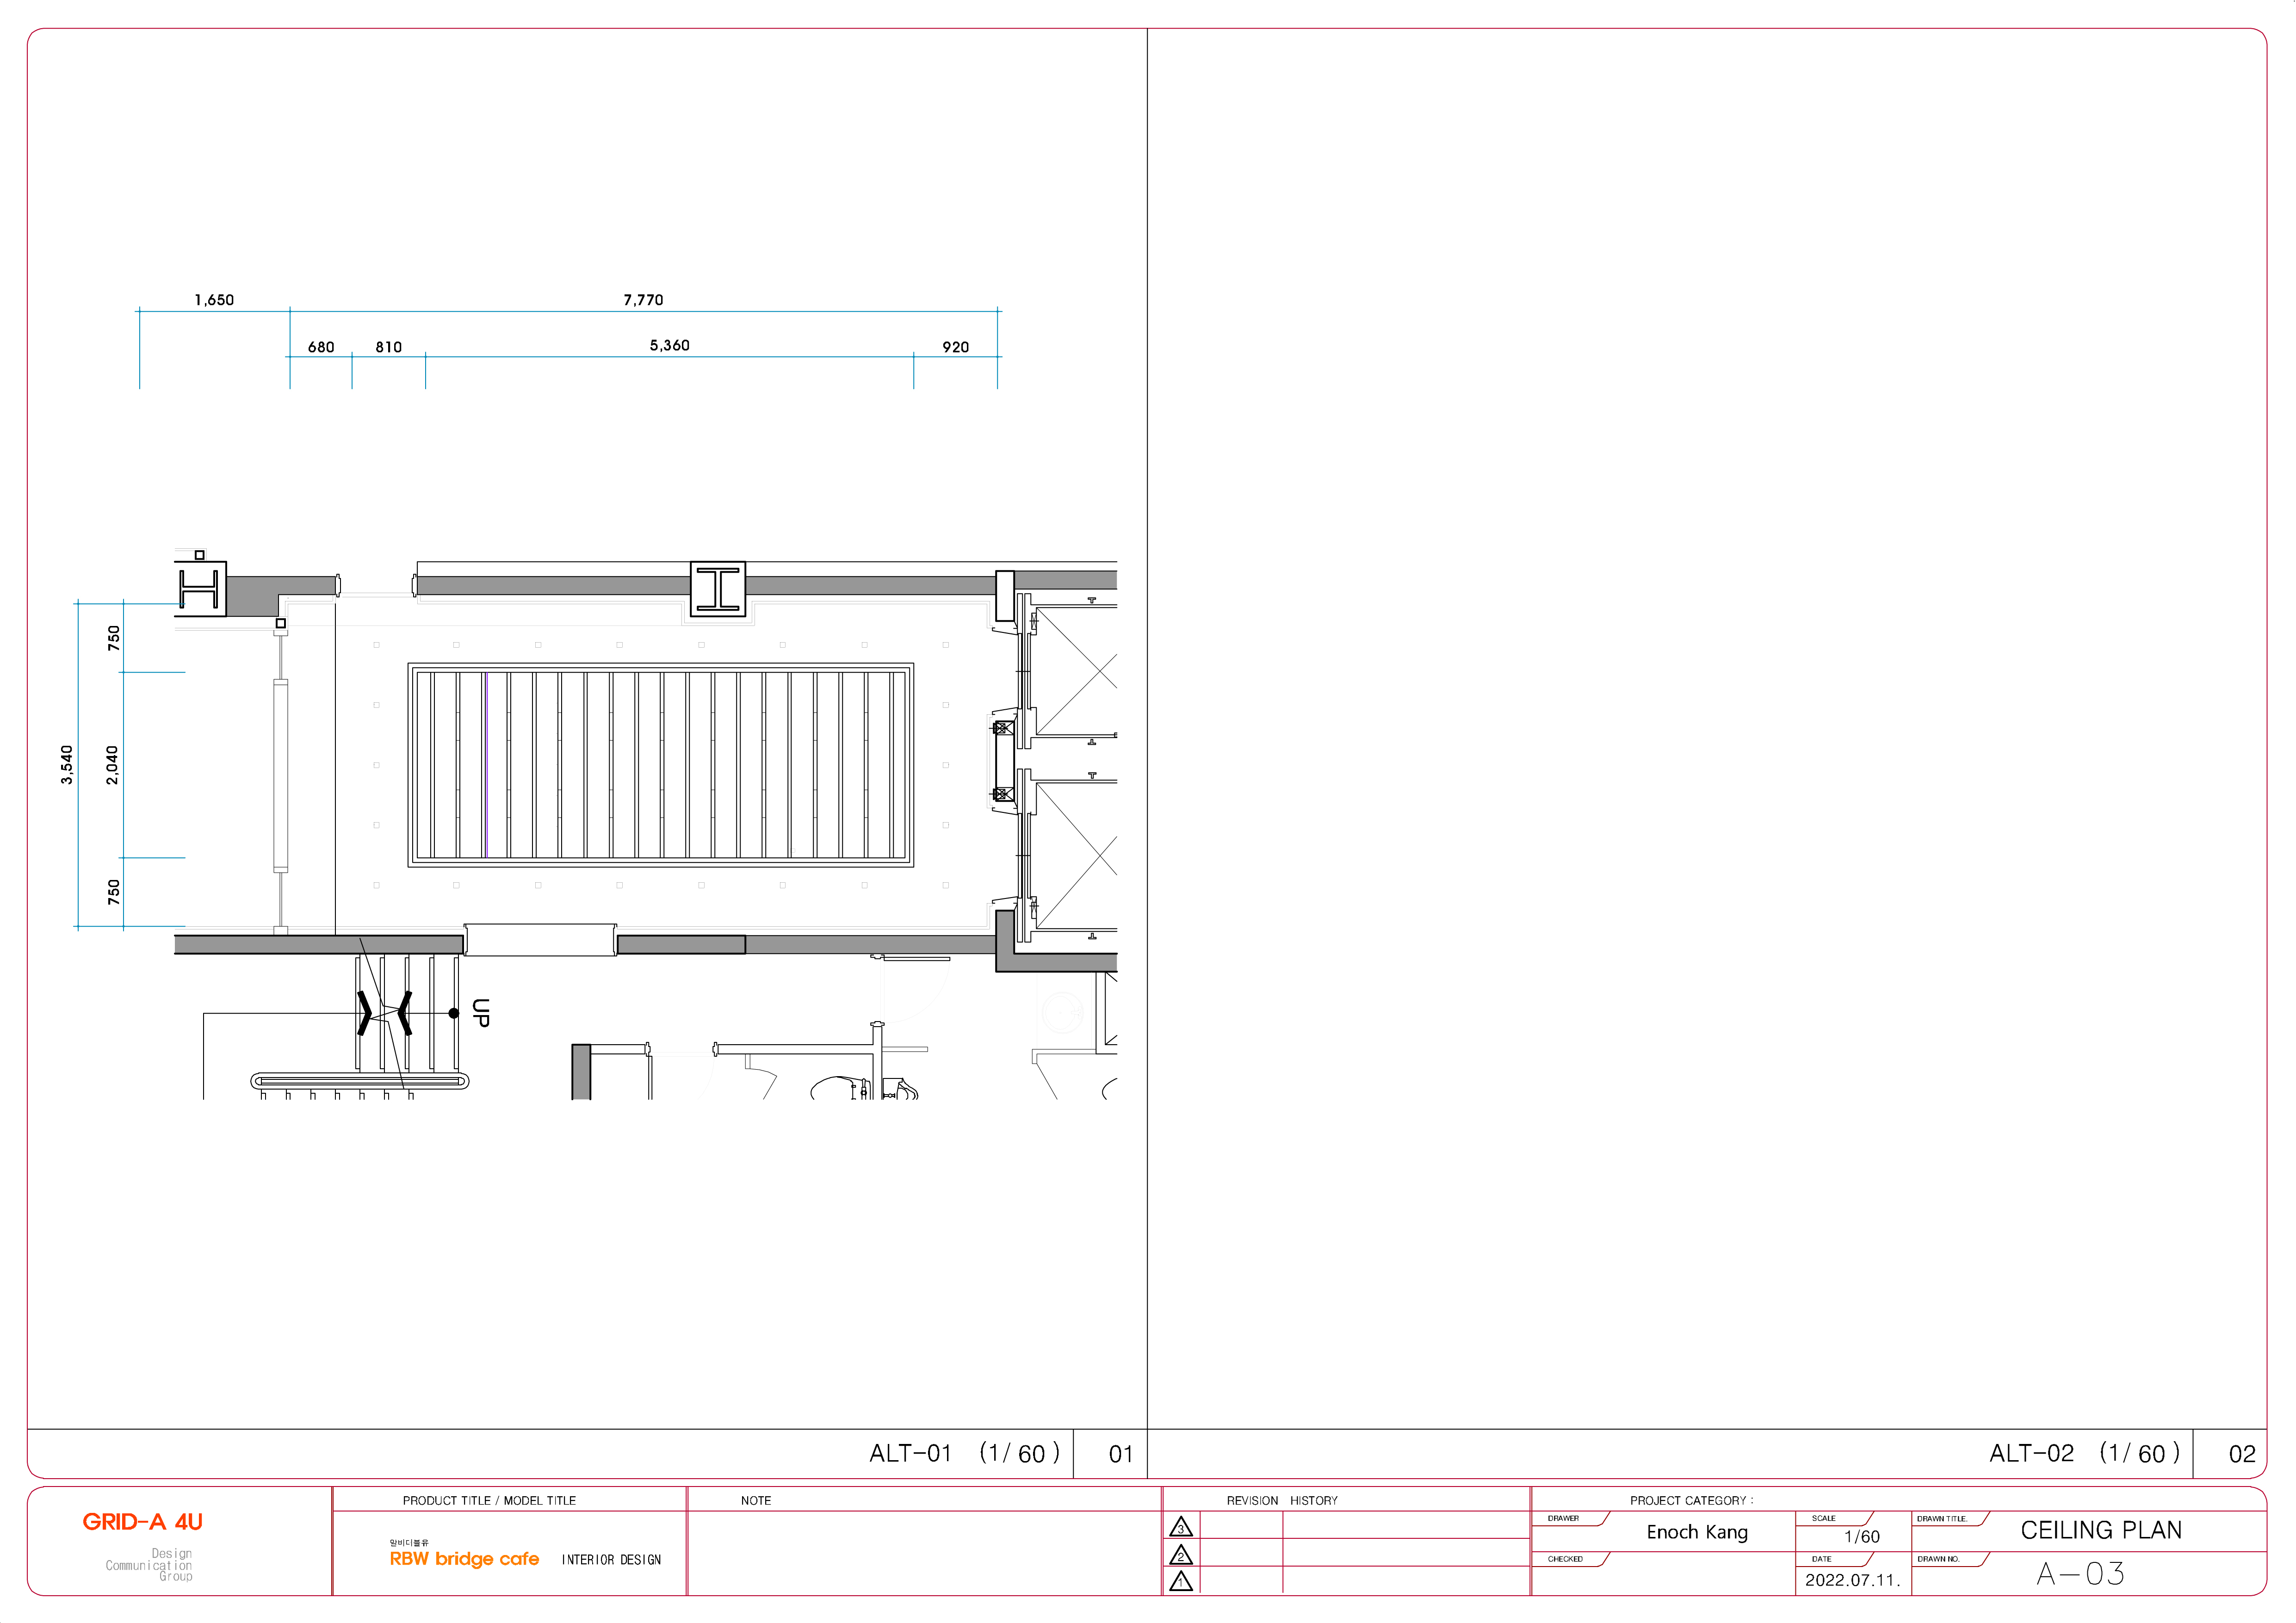The width and height of the screenshot is (2296, 1623).
Task: Select the 3,540 vertical dimension text
Action: pos(67,765)
